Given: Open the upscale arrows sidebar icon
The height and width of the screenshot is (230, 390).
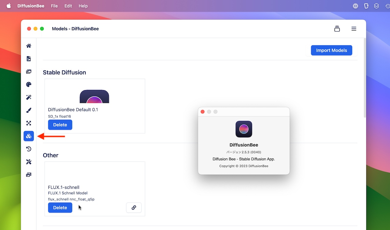Looking at the screenshot, I should 29,123.
